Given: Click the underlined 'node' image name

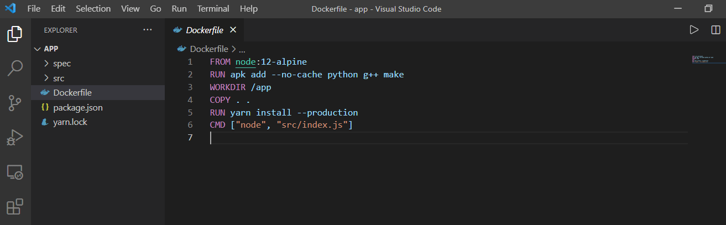Looking at the screenshot, I should coord(245,61).
